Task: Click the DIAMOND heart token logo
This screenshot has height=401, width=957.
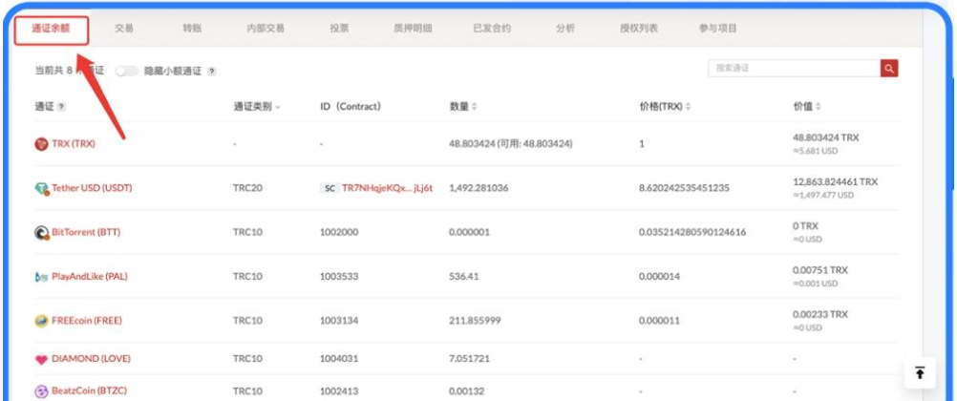Action: pyautogui.click(x=41, y=360)
